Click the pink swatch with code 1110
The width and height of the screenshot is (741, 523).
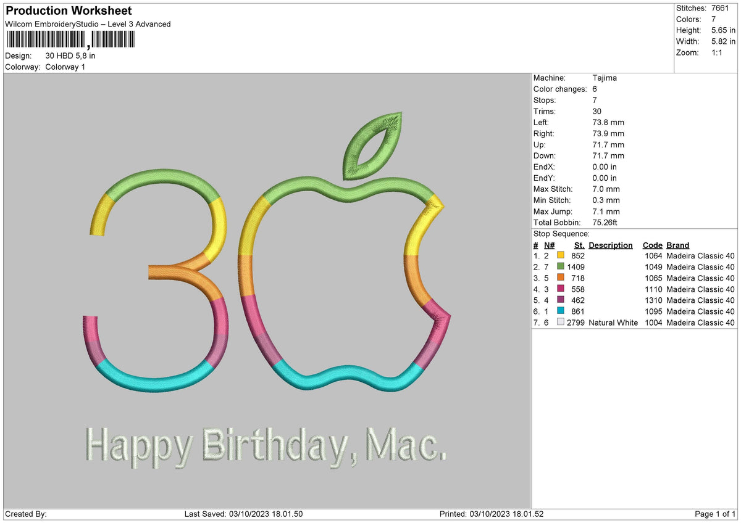(x=561, y=289)
